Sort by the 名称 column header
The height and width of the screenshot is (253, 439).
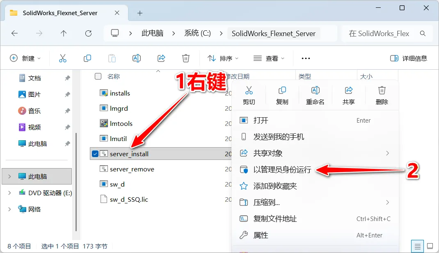pos(113,76)
